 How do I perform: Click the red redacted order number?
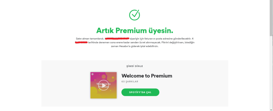click(x=117, y=38)
